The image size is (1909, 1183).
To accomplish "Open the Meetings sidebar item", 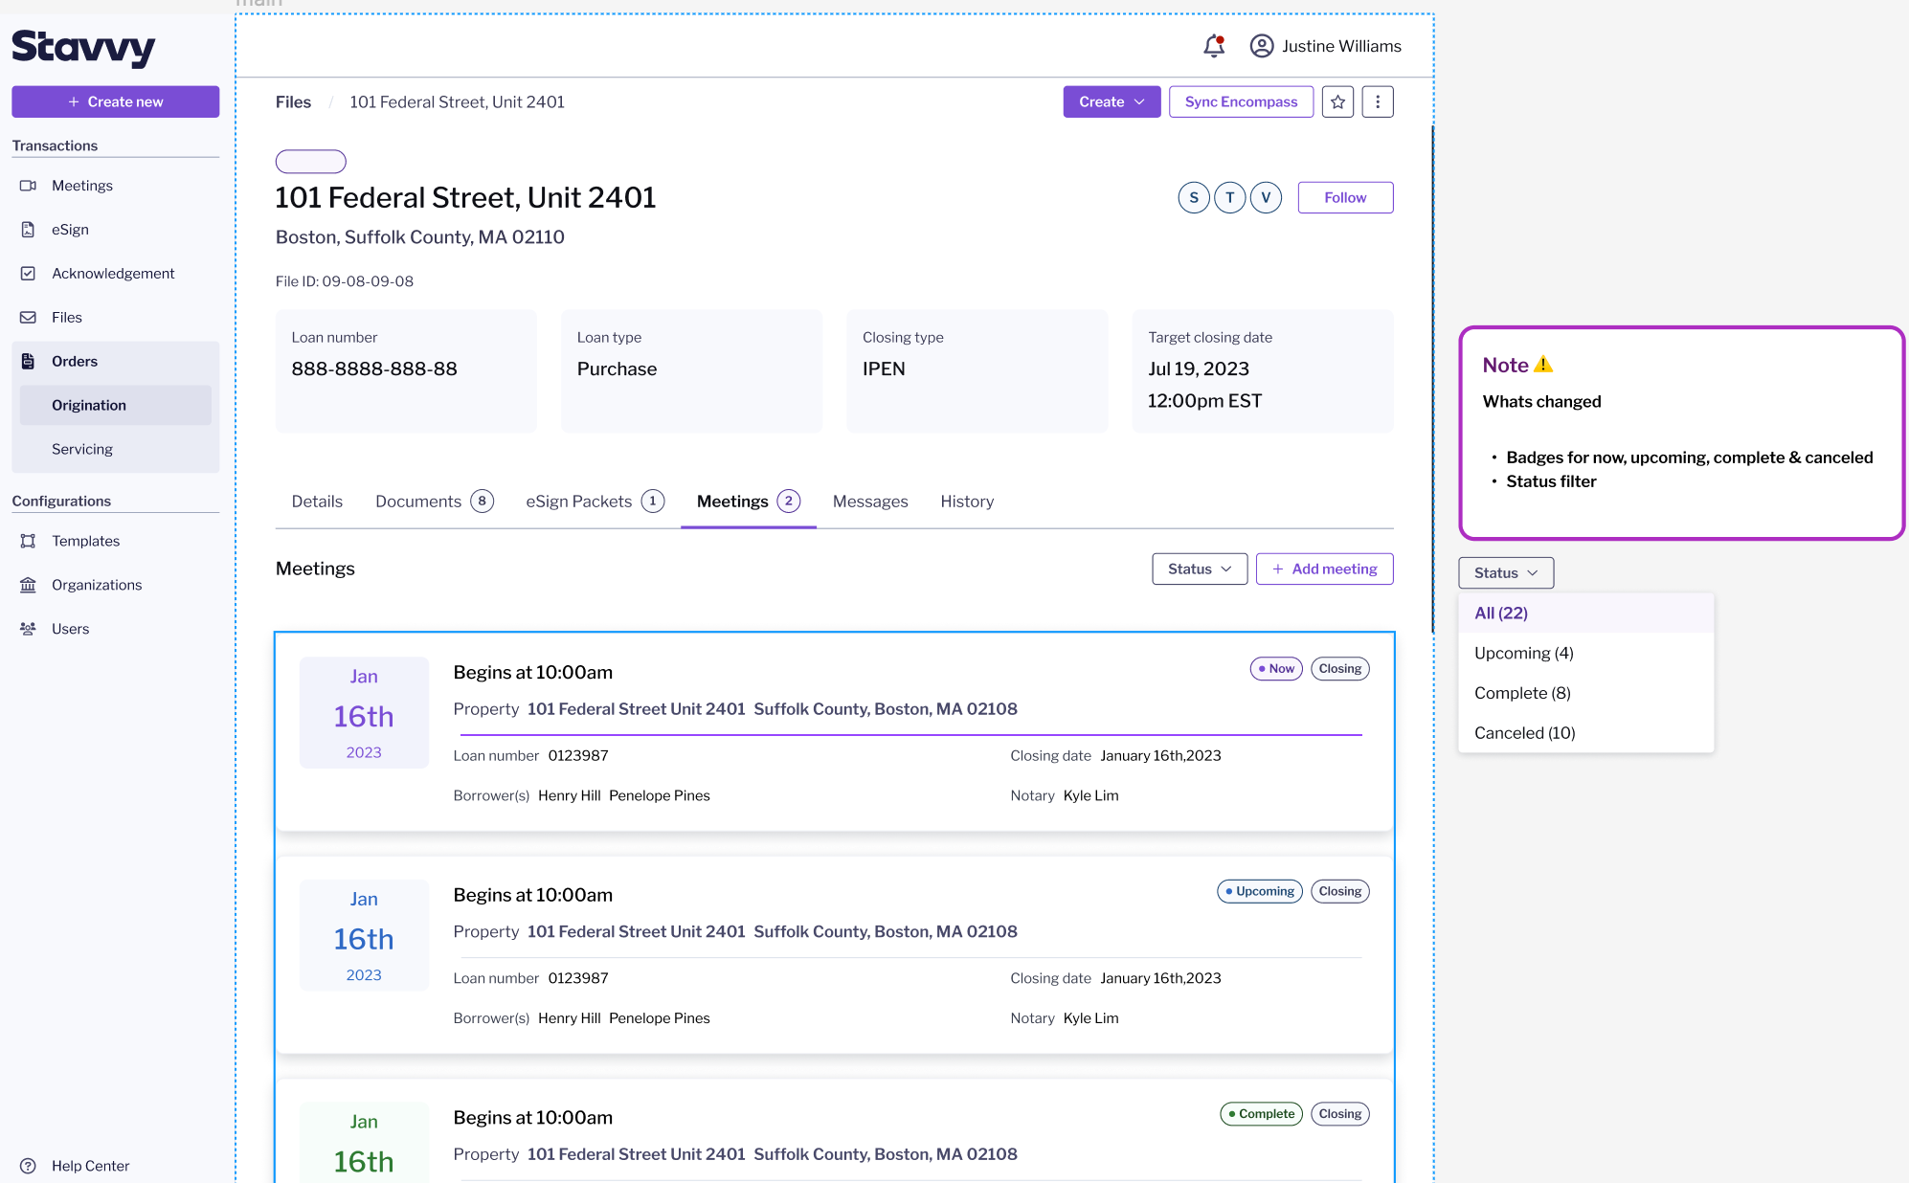I will coord(115,186).
